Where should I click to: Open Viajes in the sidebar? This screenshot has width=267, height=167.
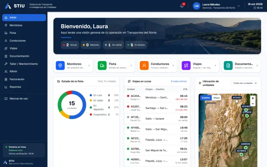point(24,48)
